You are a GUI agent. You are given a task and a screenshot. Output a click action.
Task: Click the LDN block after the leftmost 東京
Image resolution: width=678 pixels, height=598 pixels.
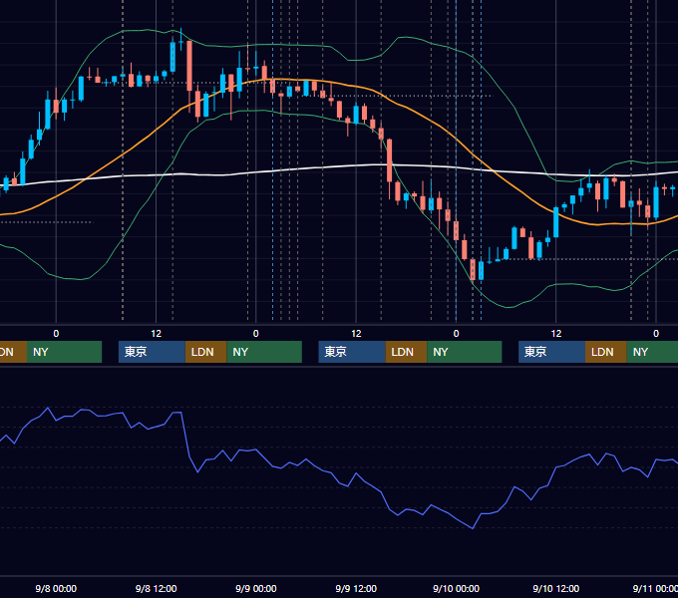[x=205, y=352]
